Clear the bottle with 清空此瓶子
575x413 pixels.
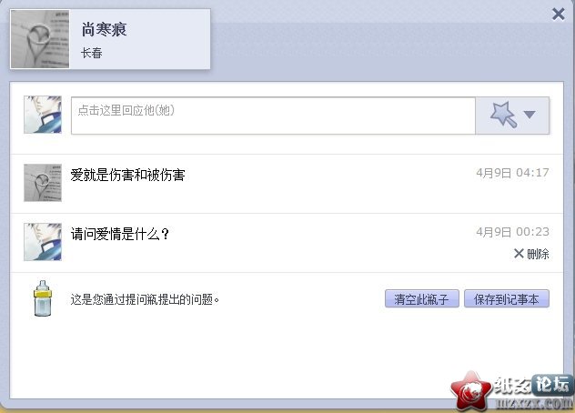[422, 299]
